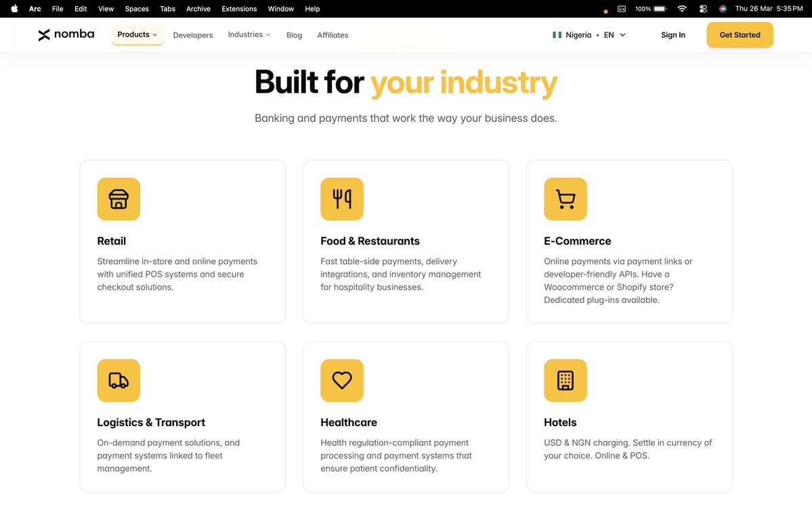Click the Retail card heading

pyautogui.click(x=111, y=241)
